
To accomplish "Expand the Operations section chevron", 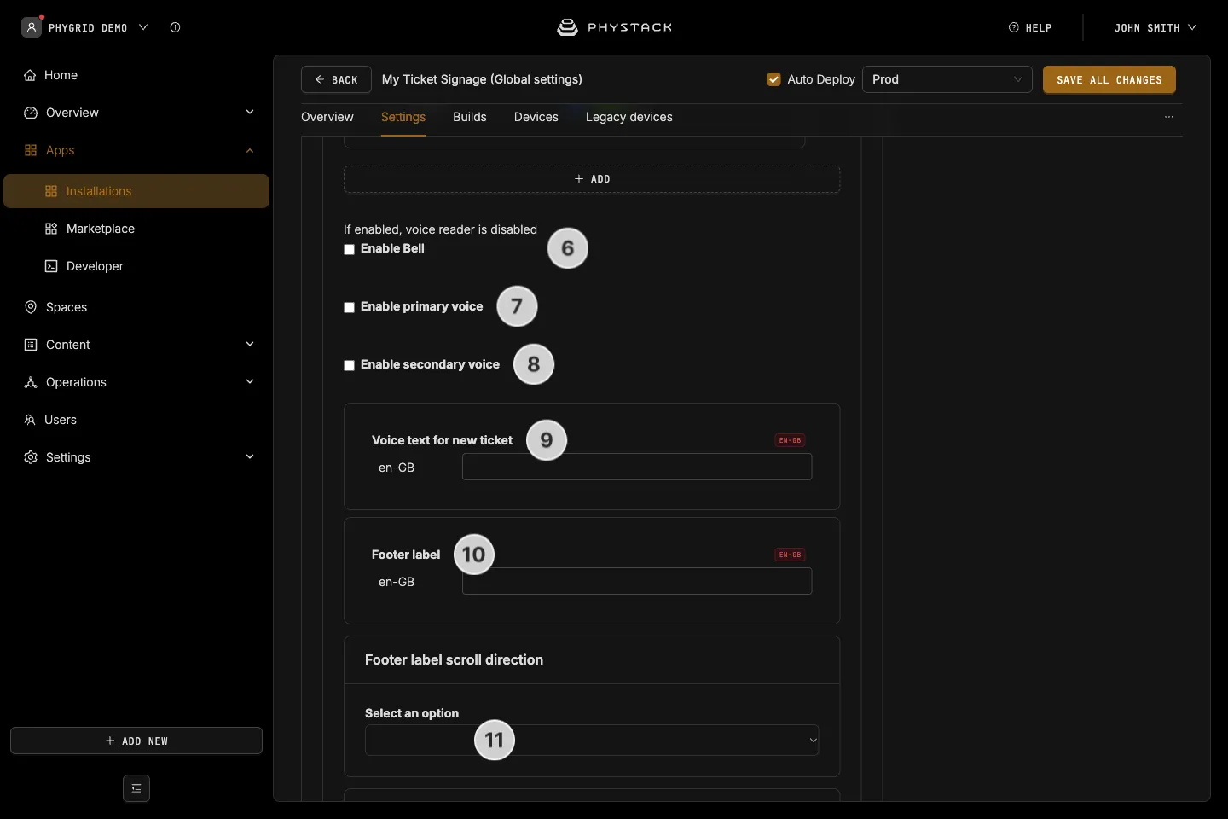I will tap(250, 382).
